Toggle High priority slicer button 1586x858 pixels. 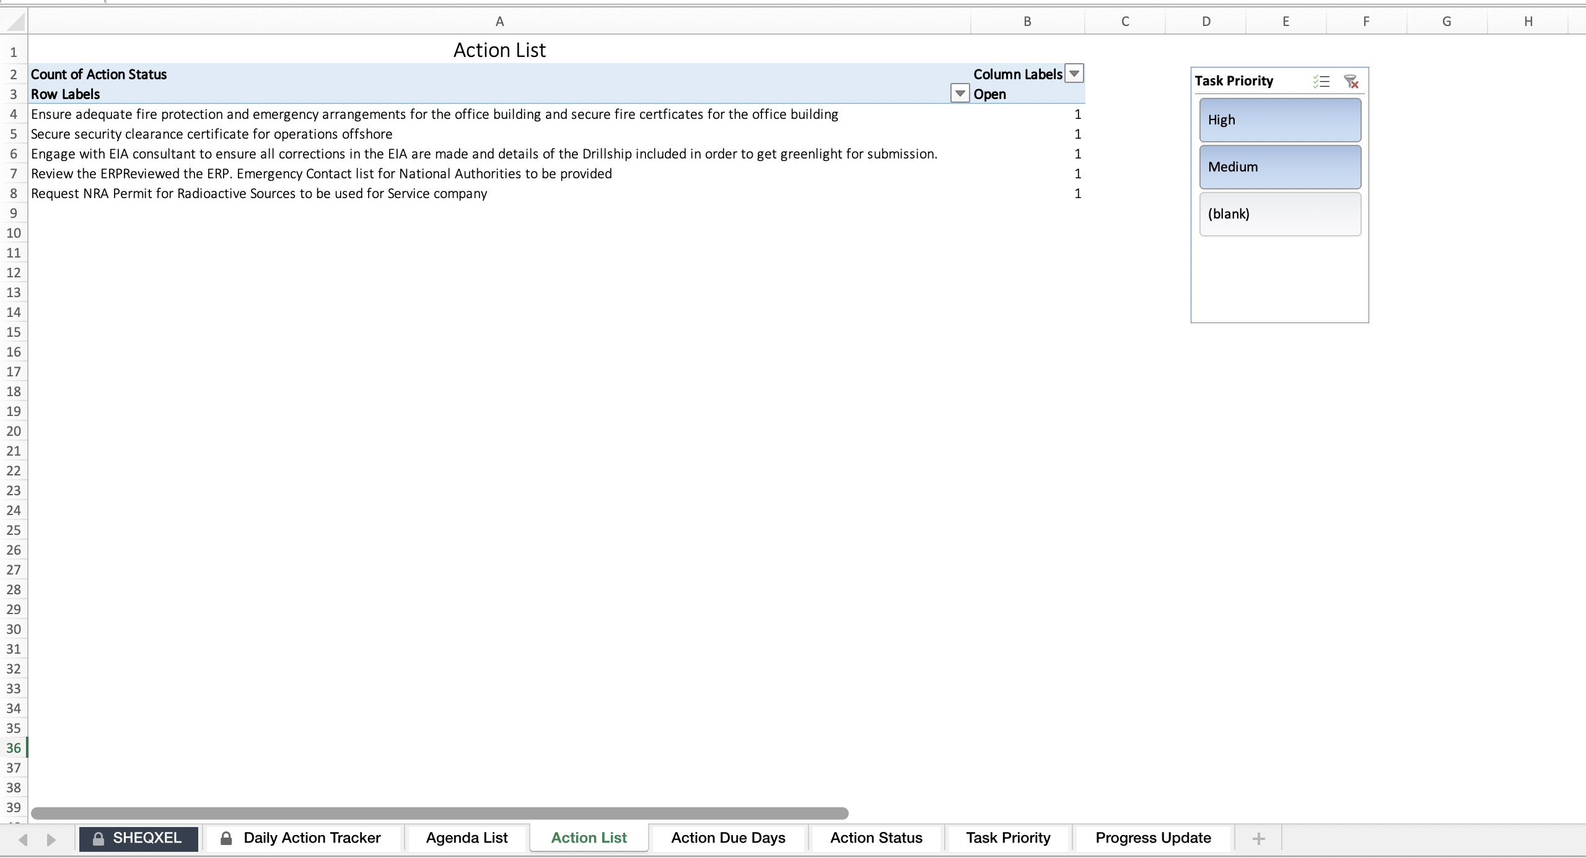pos(1280,120)
